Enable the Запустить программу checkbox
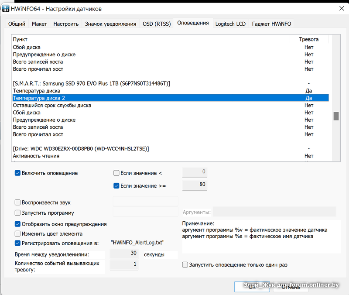349x295 pixels. click(18, 213)
